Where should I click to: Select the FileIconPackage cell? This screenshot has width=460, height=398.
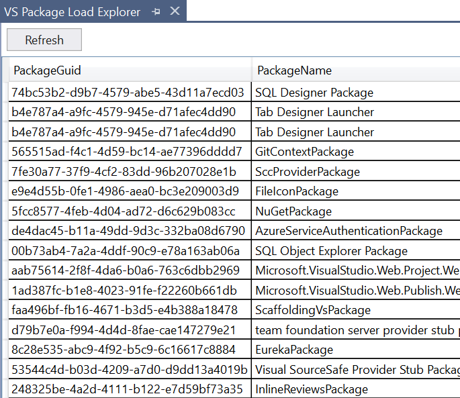click(356, 191)
